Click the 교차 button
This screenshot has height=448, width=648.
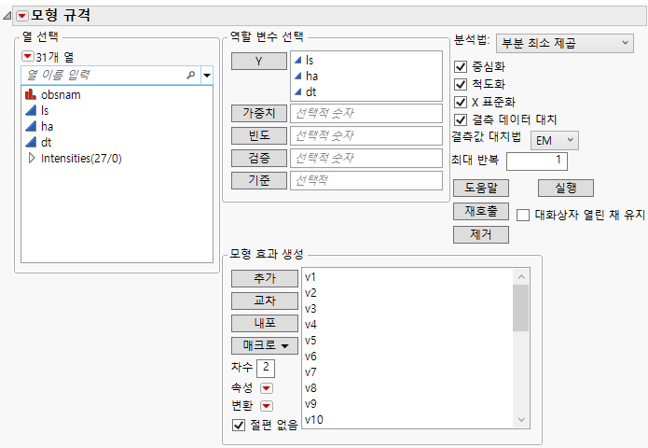tap(265, 301)
